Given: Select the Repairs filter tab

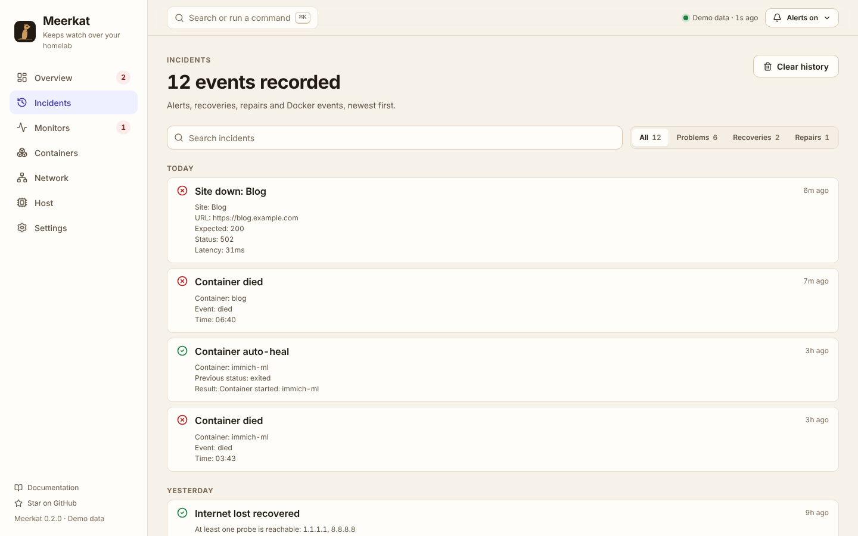Looking at the screenshot, I should [812, 138].
